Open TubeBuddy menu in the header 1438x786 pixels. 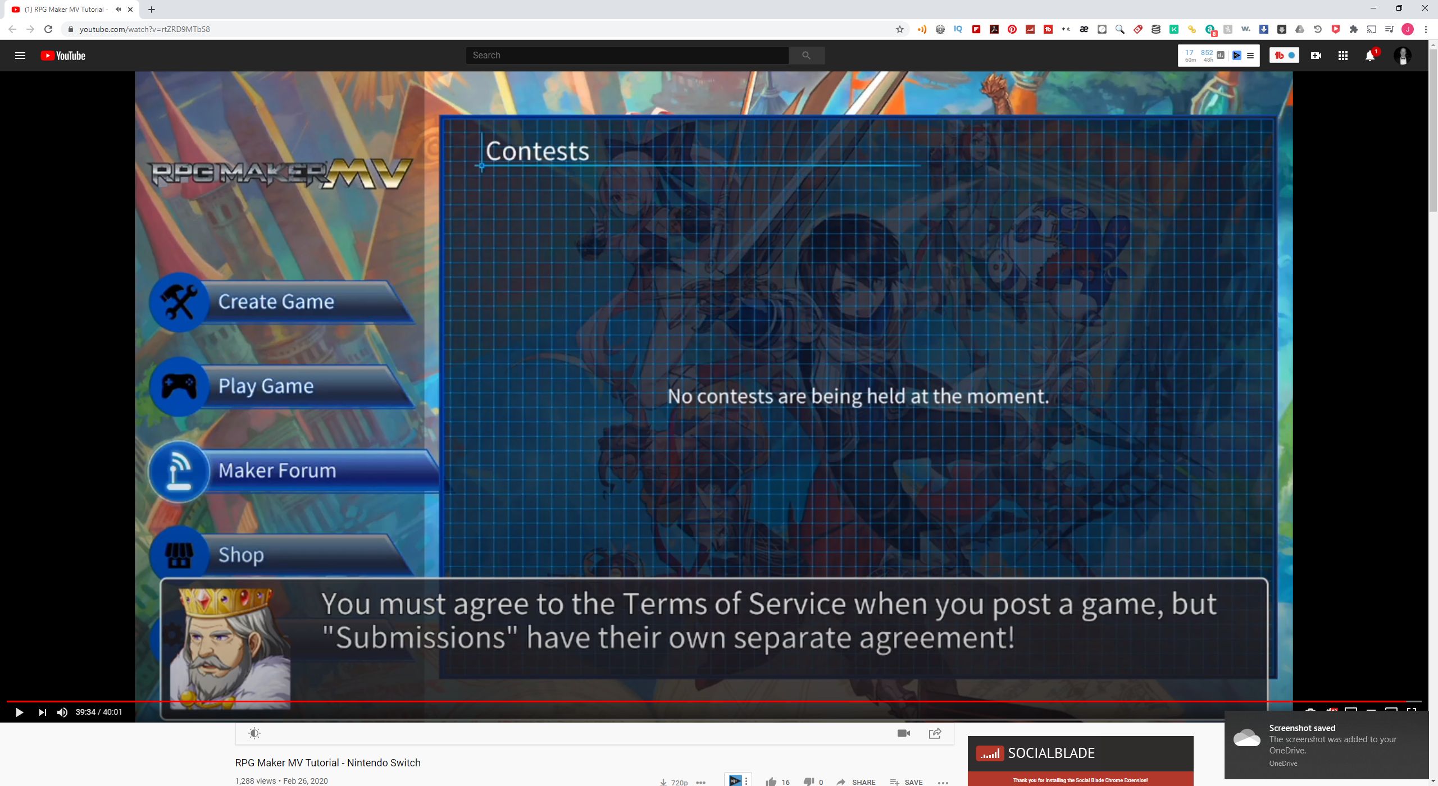point(1284,56)
